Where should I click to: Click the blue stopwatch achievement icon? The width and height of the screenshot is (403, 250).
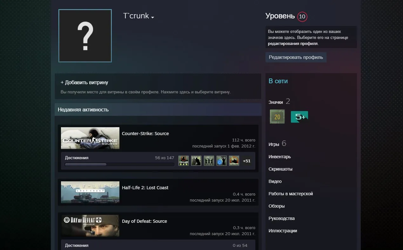pos(222,161)
